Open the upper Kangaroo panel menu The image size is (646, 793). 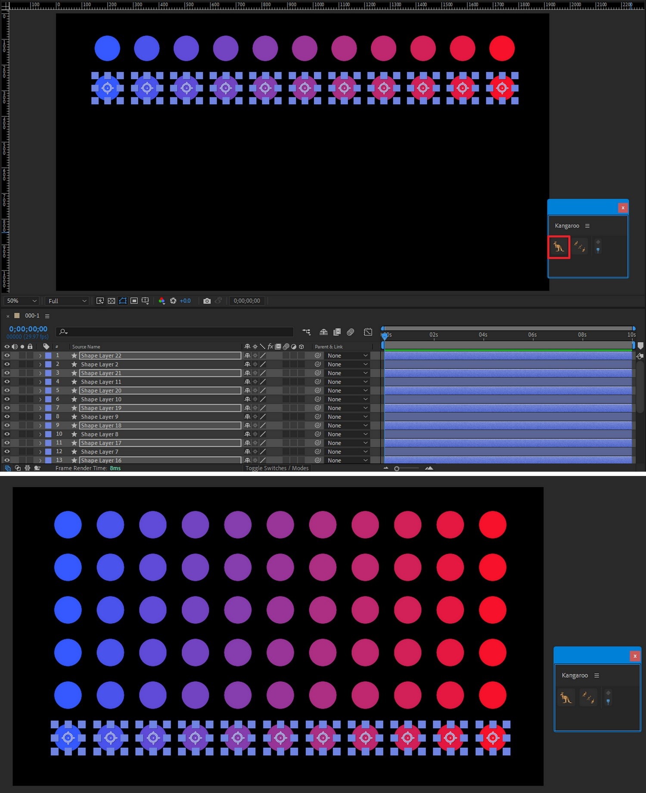coord(587,226)
